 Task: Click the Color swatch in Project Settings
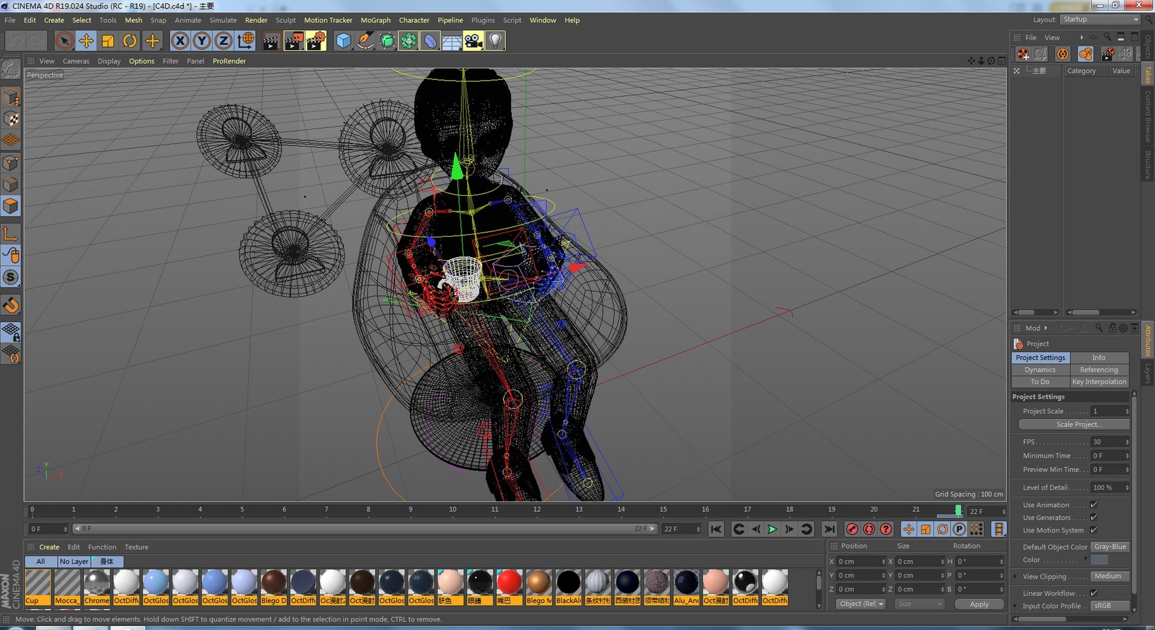pos(1099,560)
